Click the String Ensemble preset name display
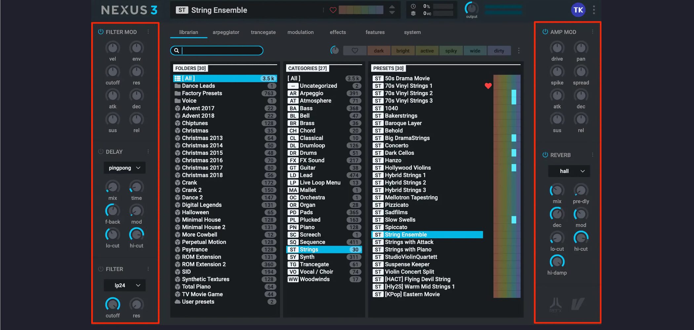This screenshot has width=694, height=330. pyautogui.click(x=219, y=10)
